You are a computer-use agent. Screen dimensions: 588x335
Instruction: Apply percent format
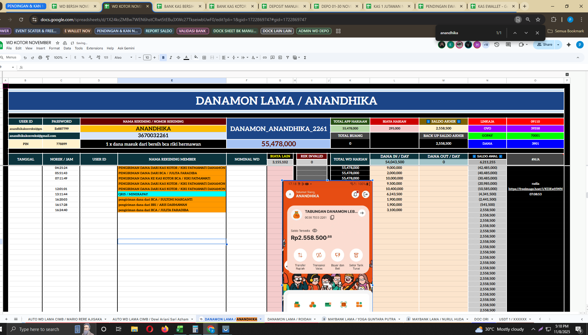[83, 57]
